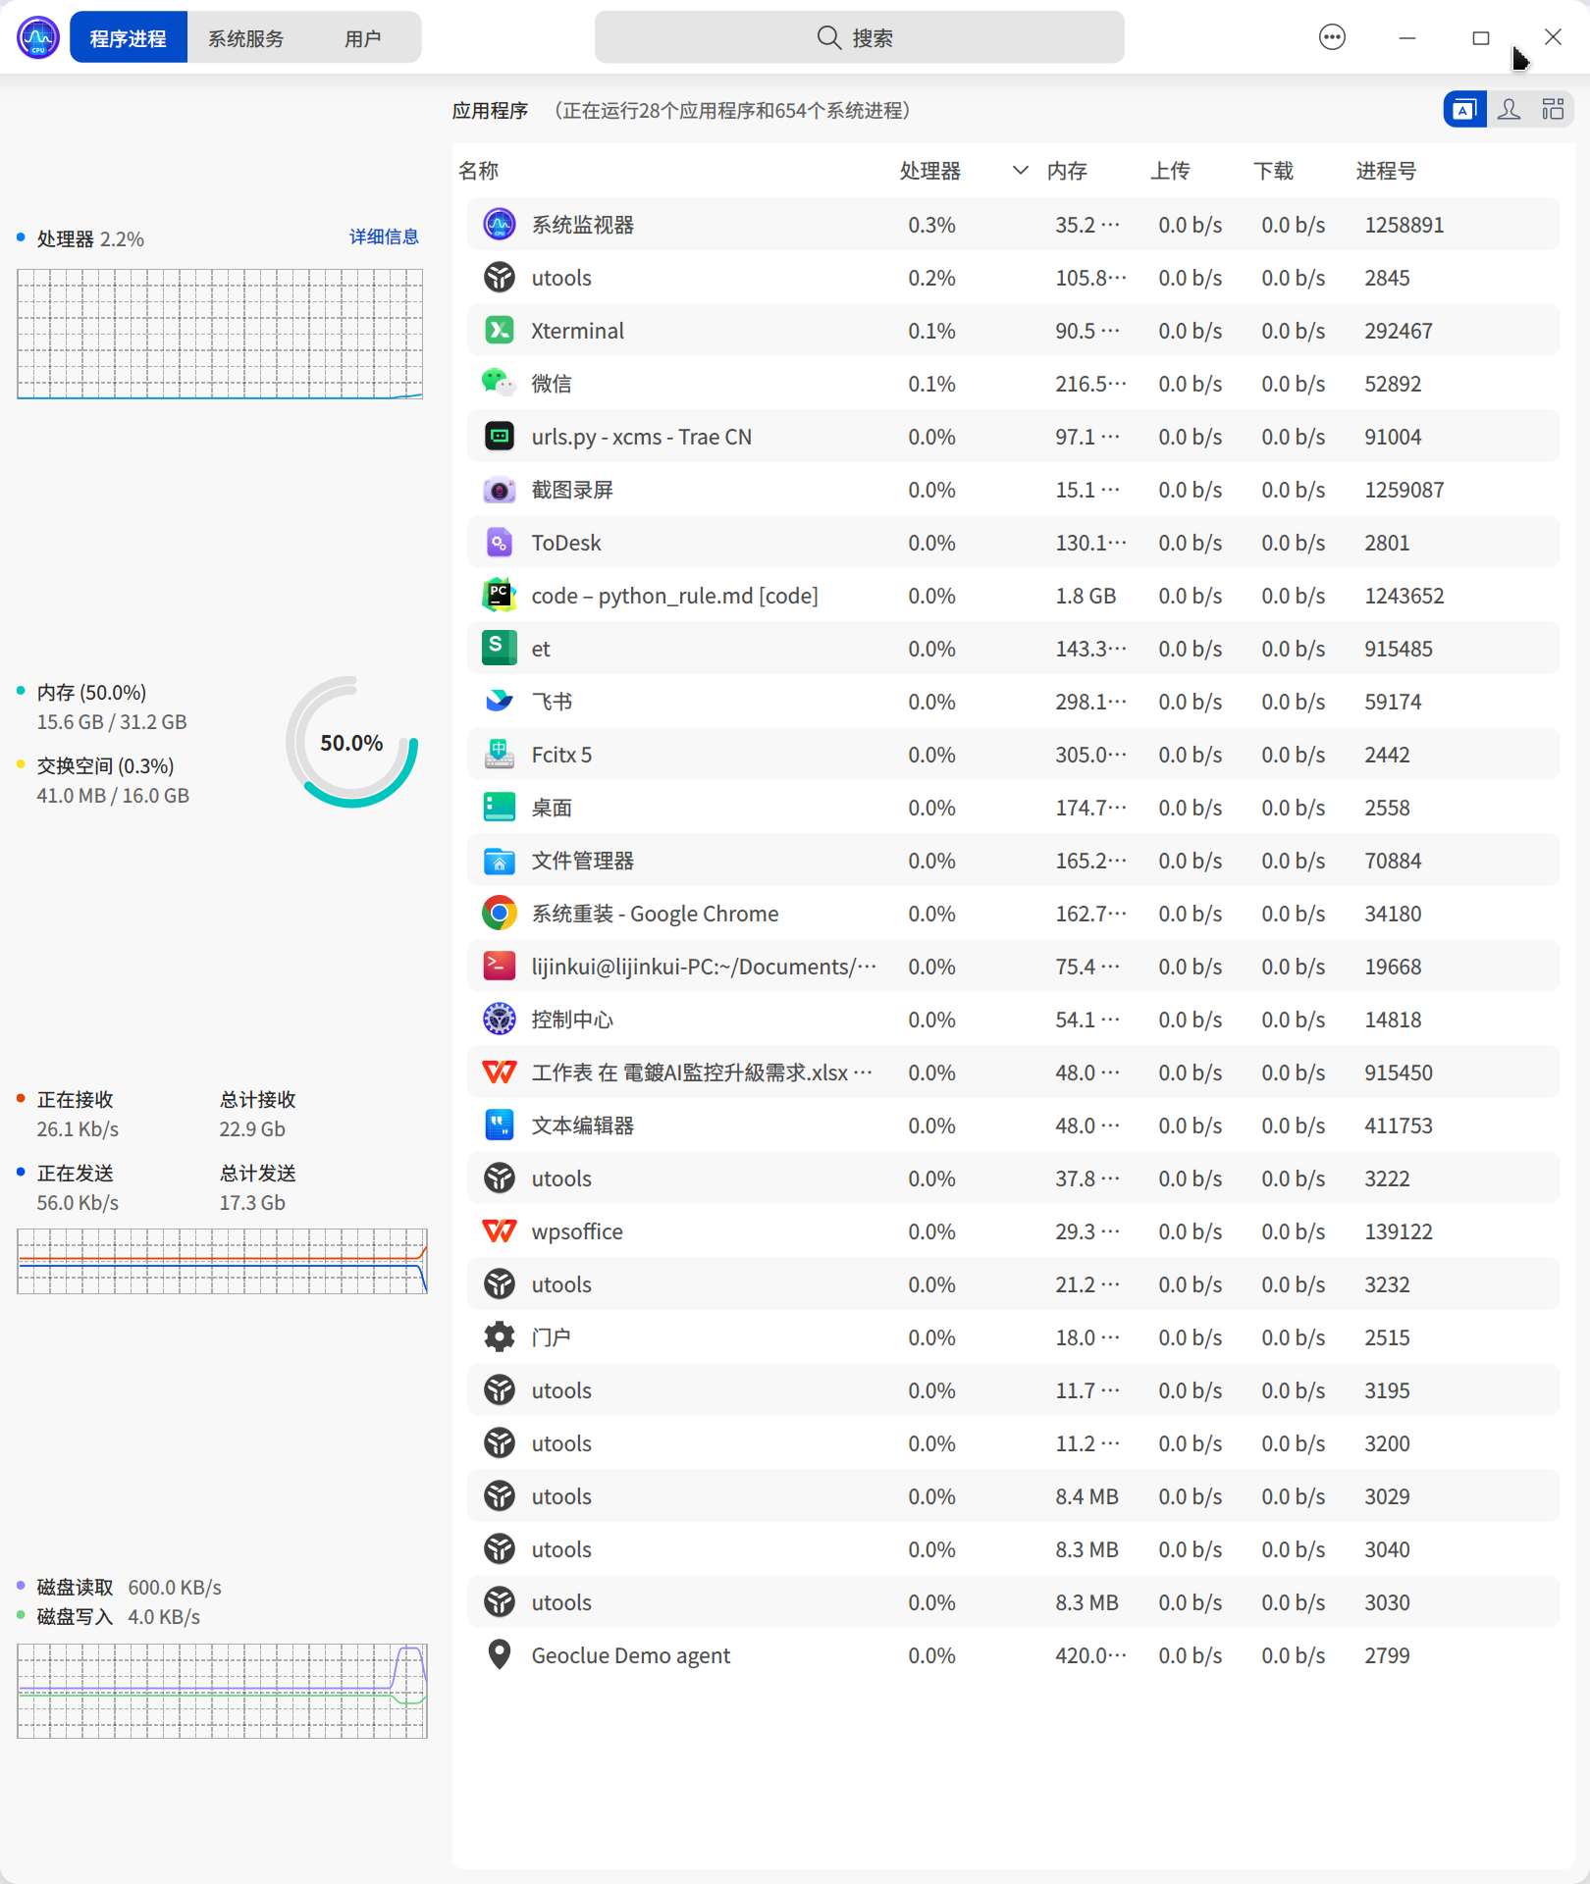Click the 门户 gear icon
This screenshot has width=1590, height=1884.
(500, 1337)
